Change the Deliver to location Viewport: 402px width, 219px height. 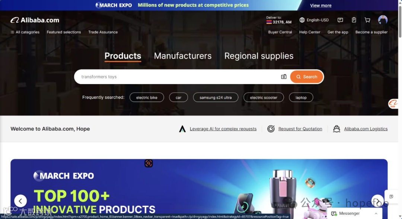click(x=279, y=20)
